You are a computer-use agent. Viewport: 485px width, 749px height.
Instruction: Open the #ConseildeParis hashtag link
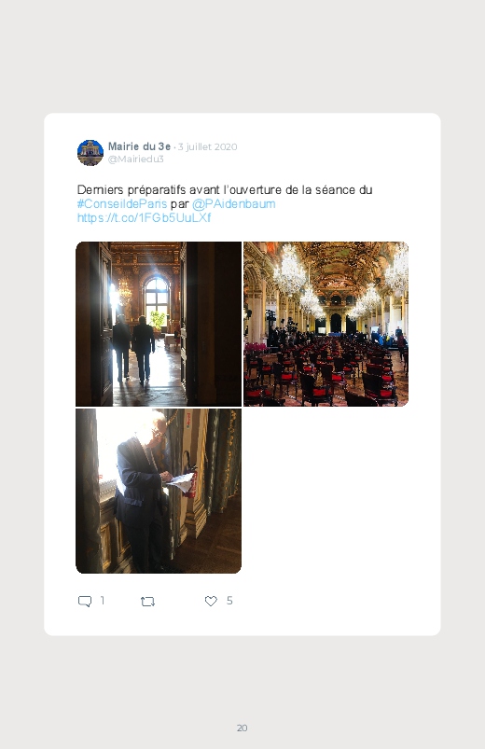(122, 204)
